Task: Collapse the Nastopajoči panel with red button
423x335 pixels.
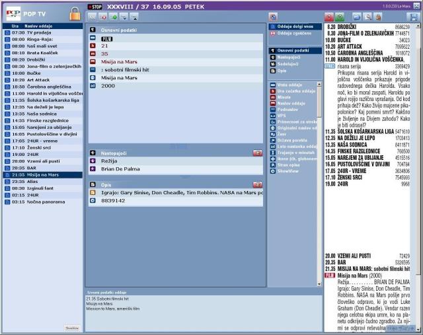Action: tap(257, 153)
